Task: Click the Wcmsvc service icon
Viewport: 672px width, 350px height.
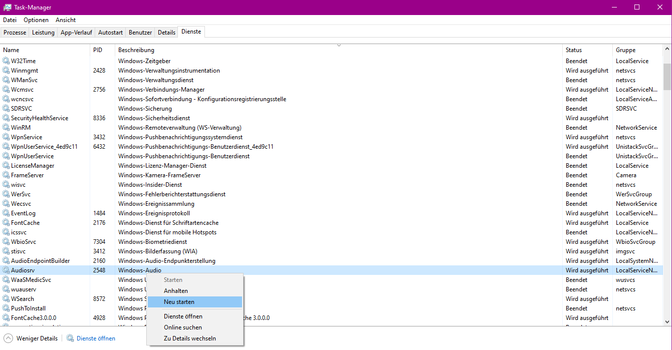Action: [6, 90]
